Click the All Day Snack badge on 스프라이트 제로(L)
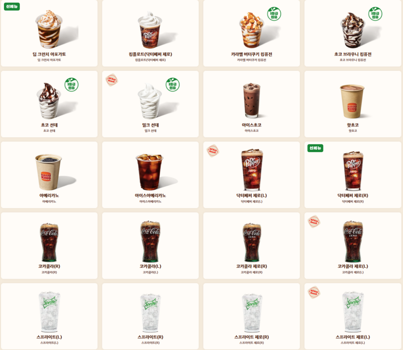This screenshot has height=350, width=403. [x=314, y=292]
